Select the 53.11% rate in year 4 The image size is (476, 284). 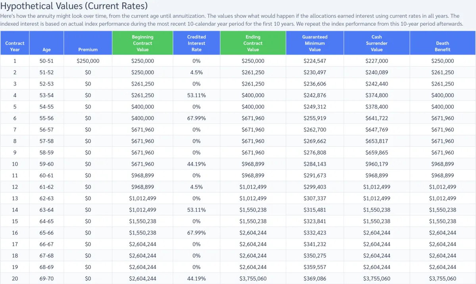[x=196, y=95]
